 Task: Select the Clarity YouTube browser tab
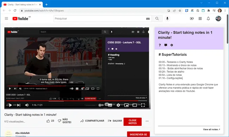click(x=22, y=5)
